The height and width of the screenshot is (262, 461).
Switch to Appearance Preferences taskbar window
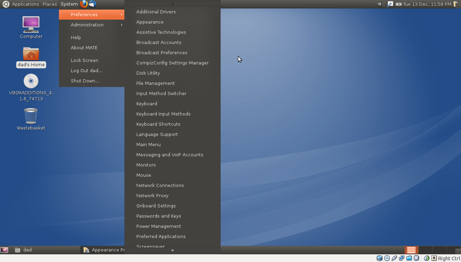[x=103, y=250]
